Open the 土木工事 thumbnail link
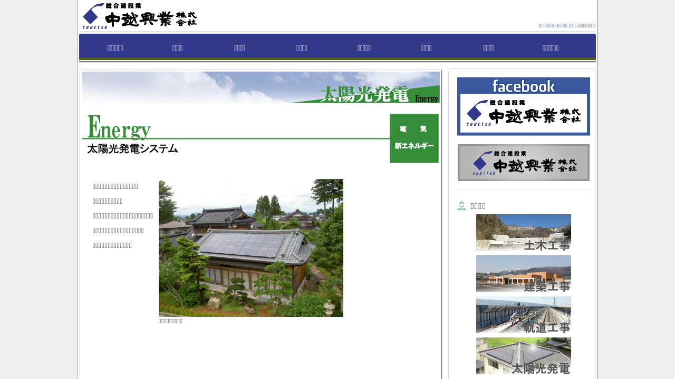The width and height of the screenshot is (675, 379). tap(523, 233)
